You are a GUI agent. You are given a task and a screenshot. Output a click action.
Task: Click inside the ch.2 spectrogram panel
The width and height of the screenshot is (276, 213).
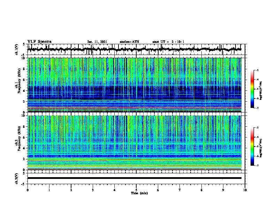click(x=134, y=143)
